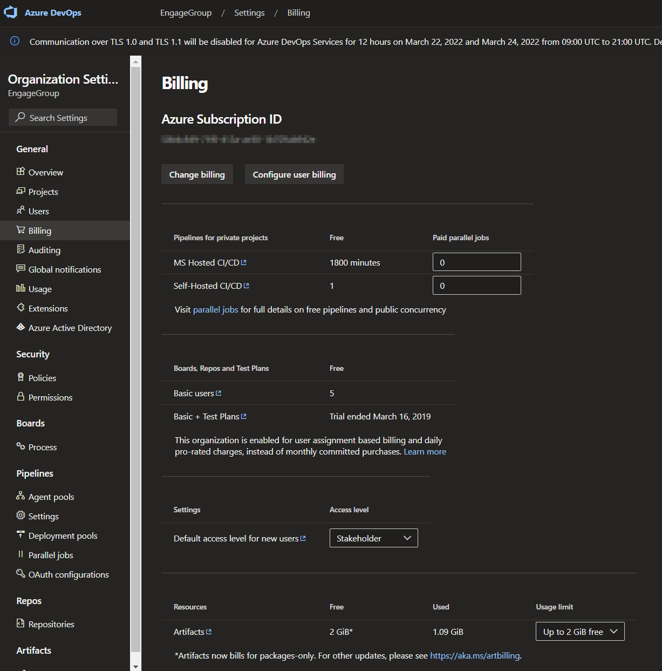
Task: Click the Permissions lock icon
Action: [x=21, y=397]
